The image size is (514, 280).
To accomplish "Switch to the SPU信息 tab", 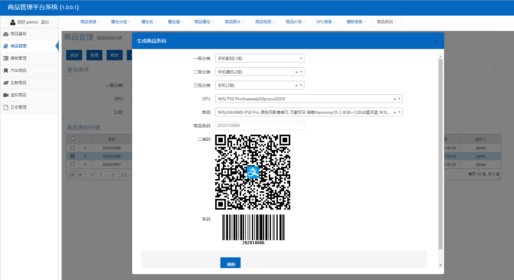I will pyautogui.click(x=324, y=22).
